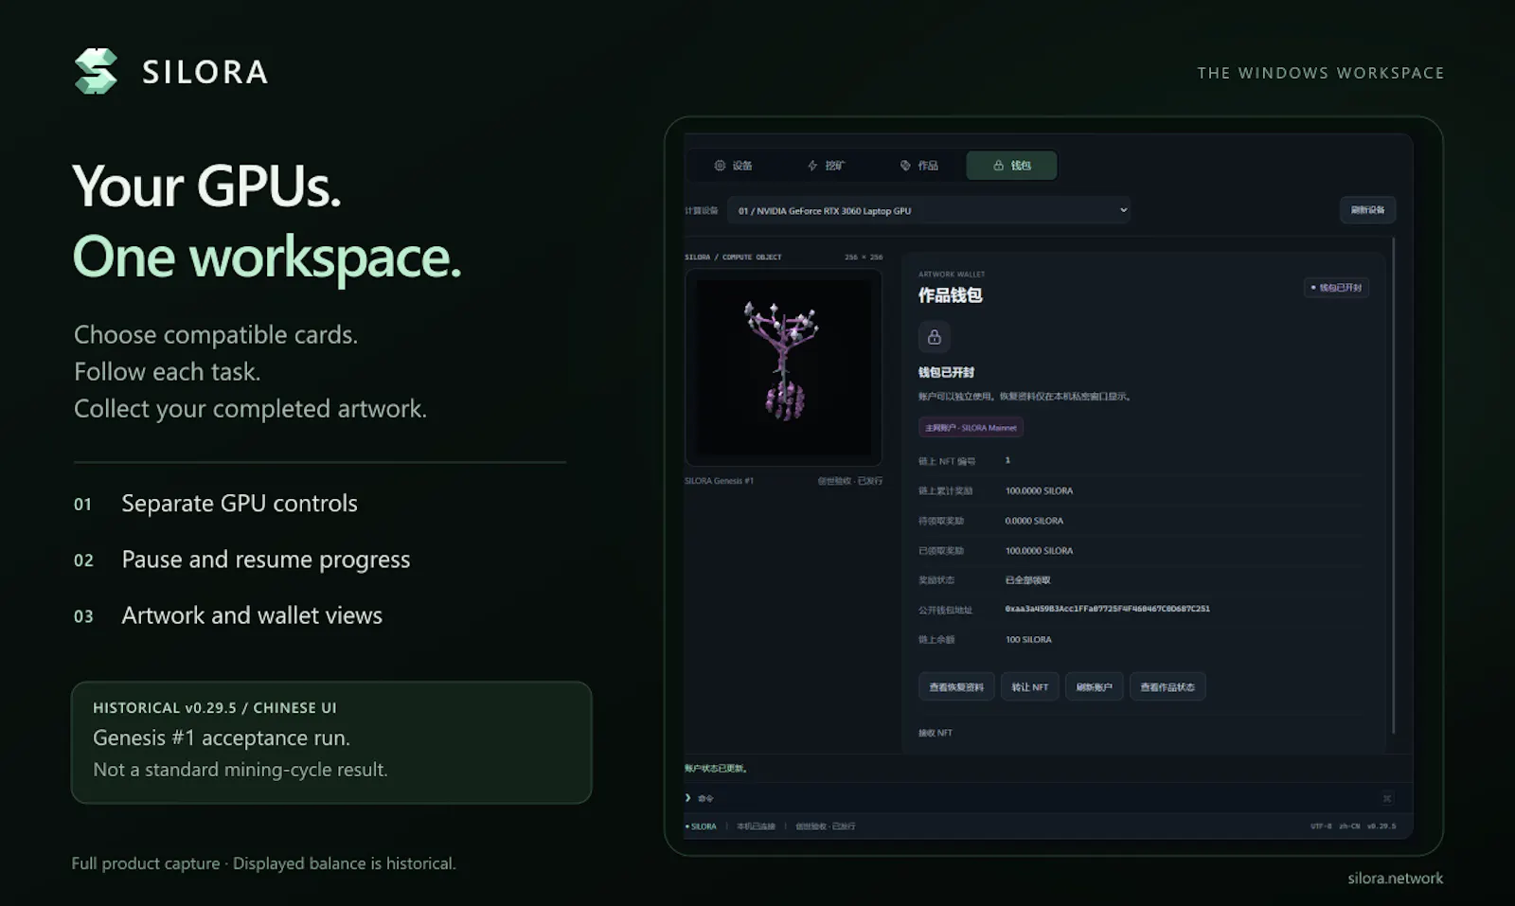Click the public wallet address value
Screen dimensions: 1515x906
[x=1107, y=609]
